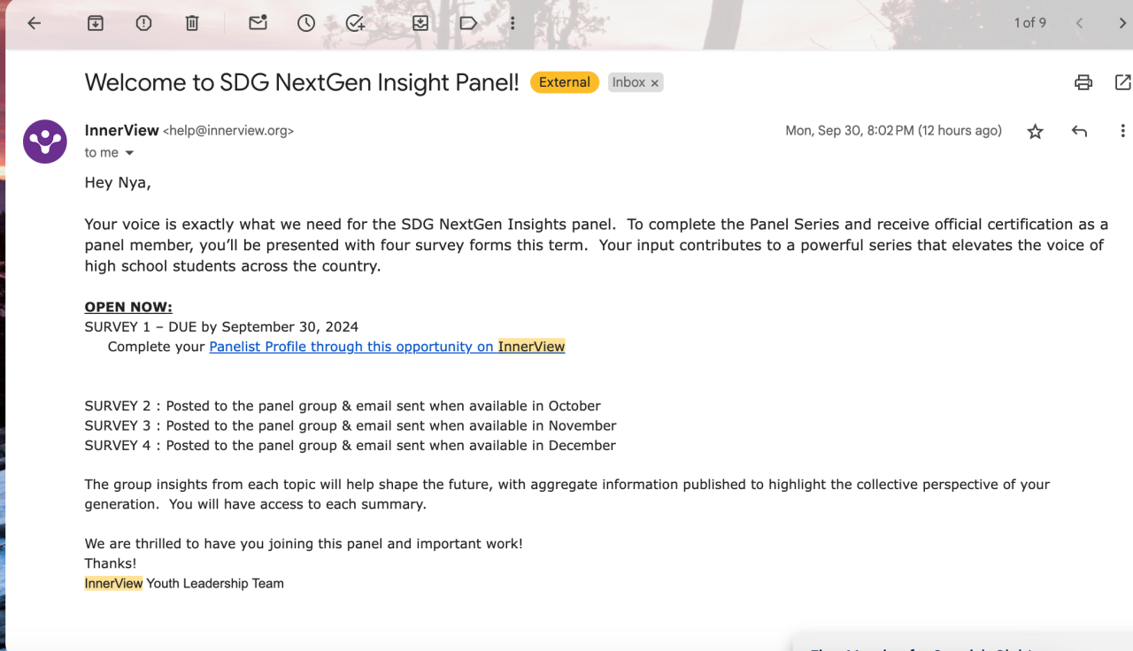Open the message's more options menu
Screen dimensions: 1133x651
pos(1122,132)
